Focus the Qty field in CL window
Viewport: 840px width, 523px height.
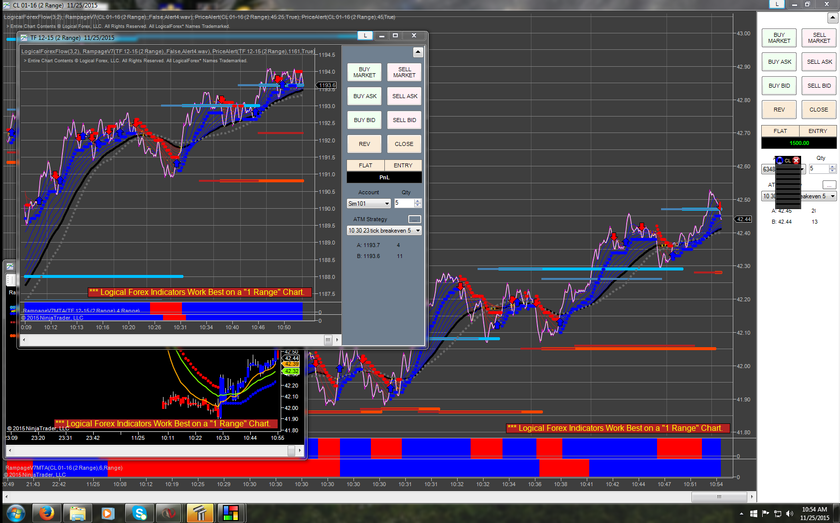(819, 169)
